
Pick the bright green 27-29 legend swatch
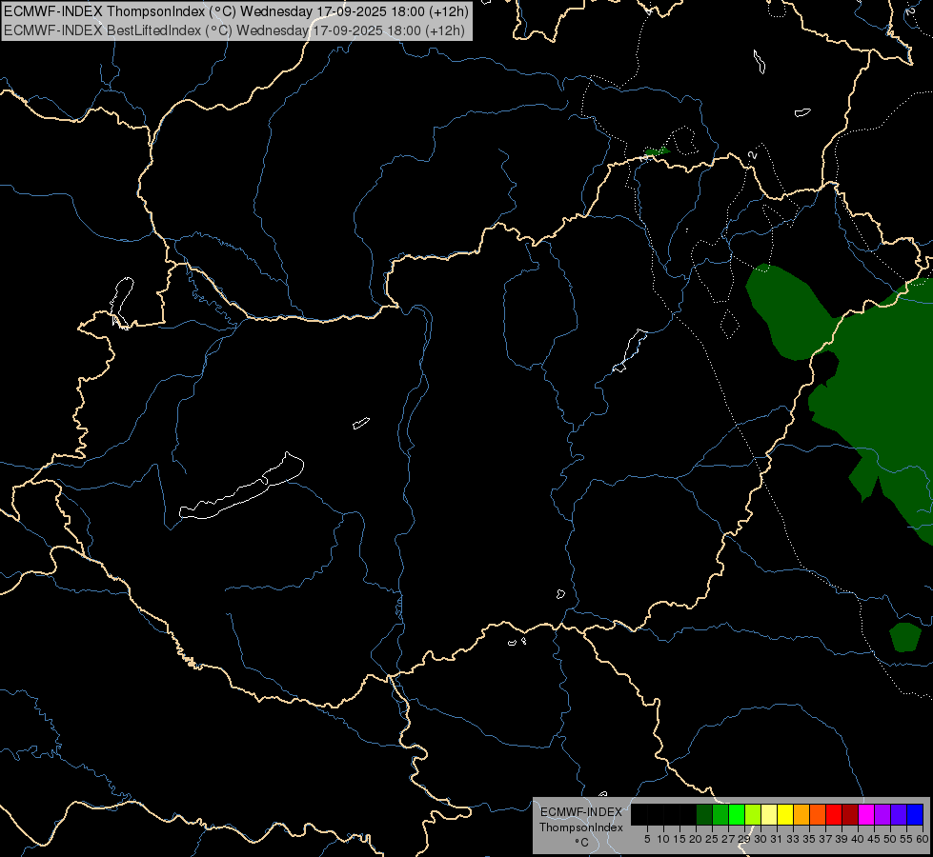[x=737, y=814]
